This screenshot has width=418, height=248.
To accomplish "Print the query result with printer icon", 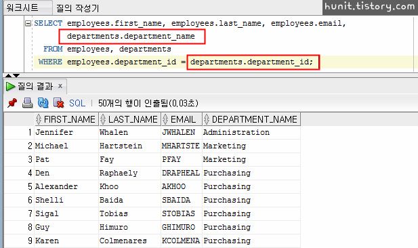I will click(x=28, y=103).
